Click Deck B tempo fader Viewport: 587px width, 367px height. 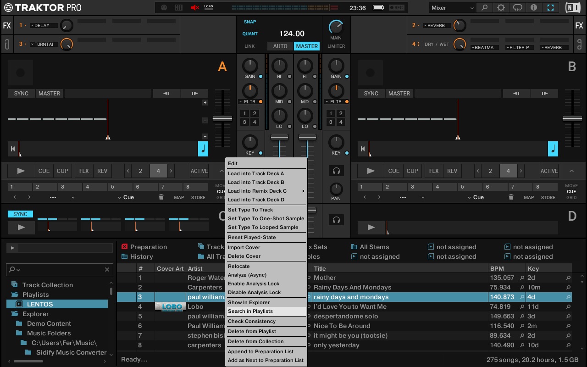click(x=572, y=118)
